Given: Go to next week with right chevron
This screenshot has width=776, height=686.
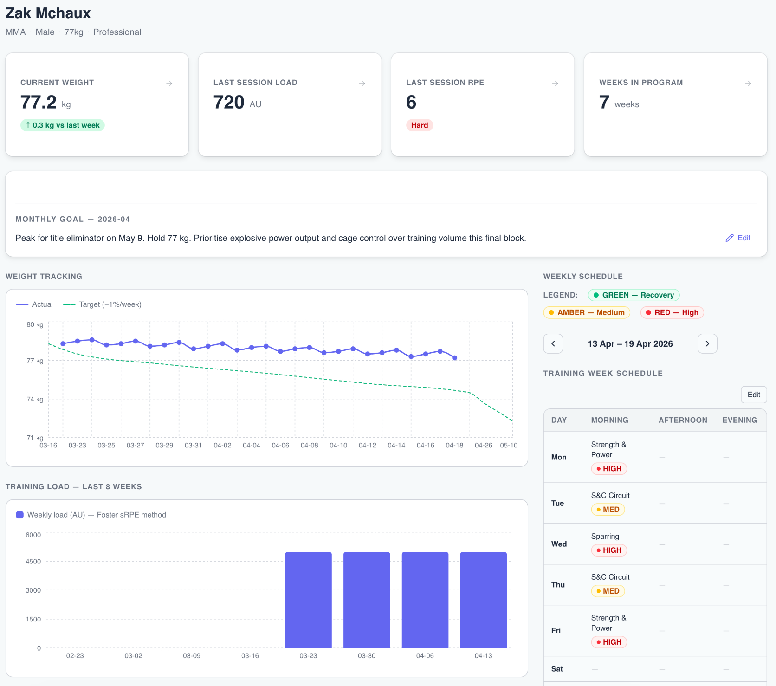Looking at the screenshot, I should pos(707,344).
